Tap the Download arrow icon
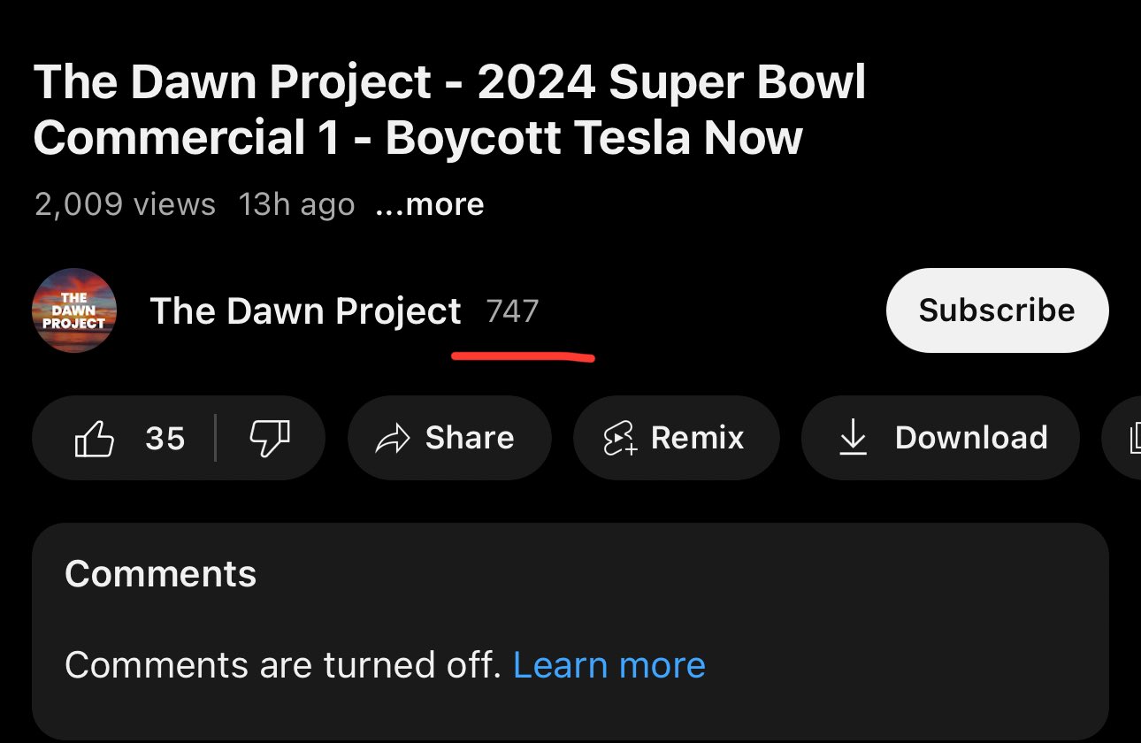1141x743 pixels. tap(853, 438)
